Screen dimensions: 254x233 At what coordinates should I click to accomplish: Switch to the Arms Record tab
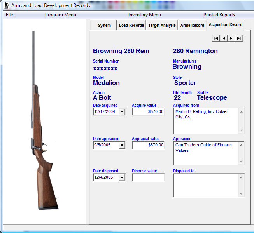point(192,25)
